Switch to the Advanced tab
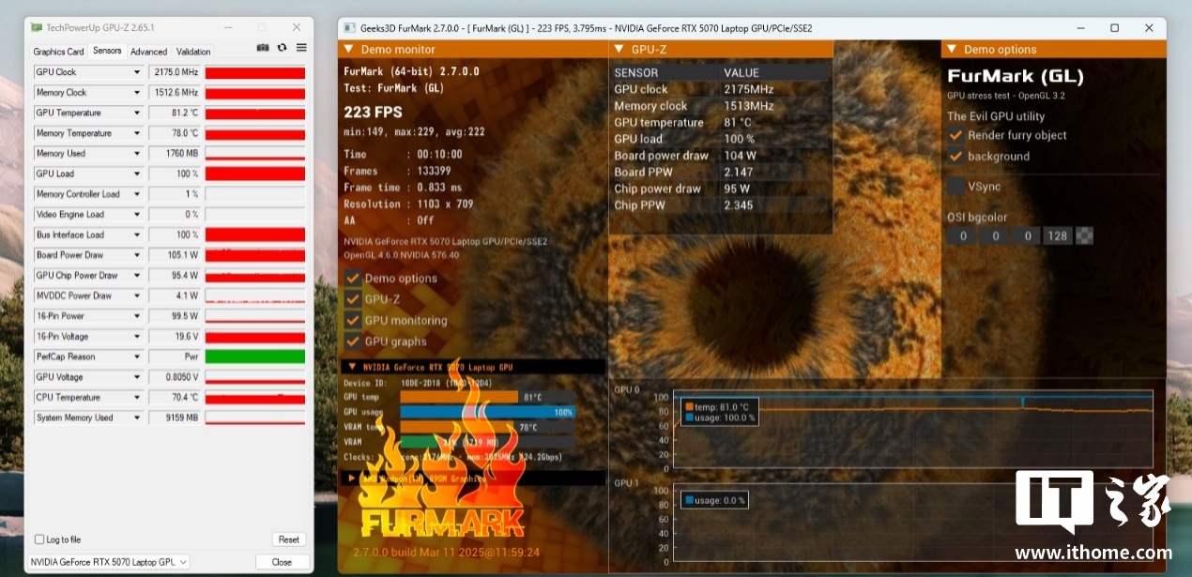The image size is (1192, 577). tap(148, 52)
